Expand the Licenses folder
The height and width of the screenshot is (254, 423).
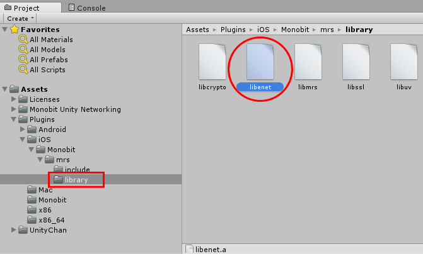pos(13,99)
